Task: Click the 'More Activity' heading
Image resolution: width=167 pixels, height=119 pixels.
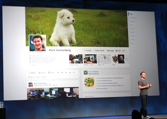Action: 89,96
